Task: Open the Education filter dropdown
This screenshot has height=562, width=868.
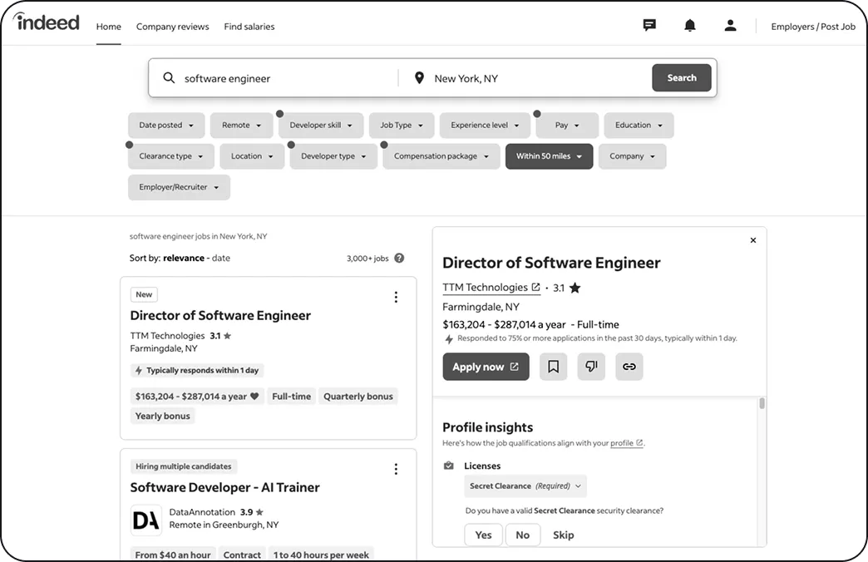Action: click(x=639, y=126)
